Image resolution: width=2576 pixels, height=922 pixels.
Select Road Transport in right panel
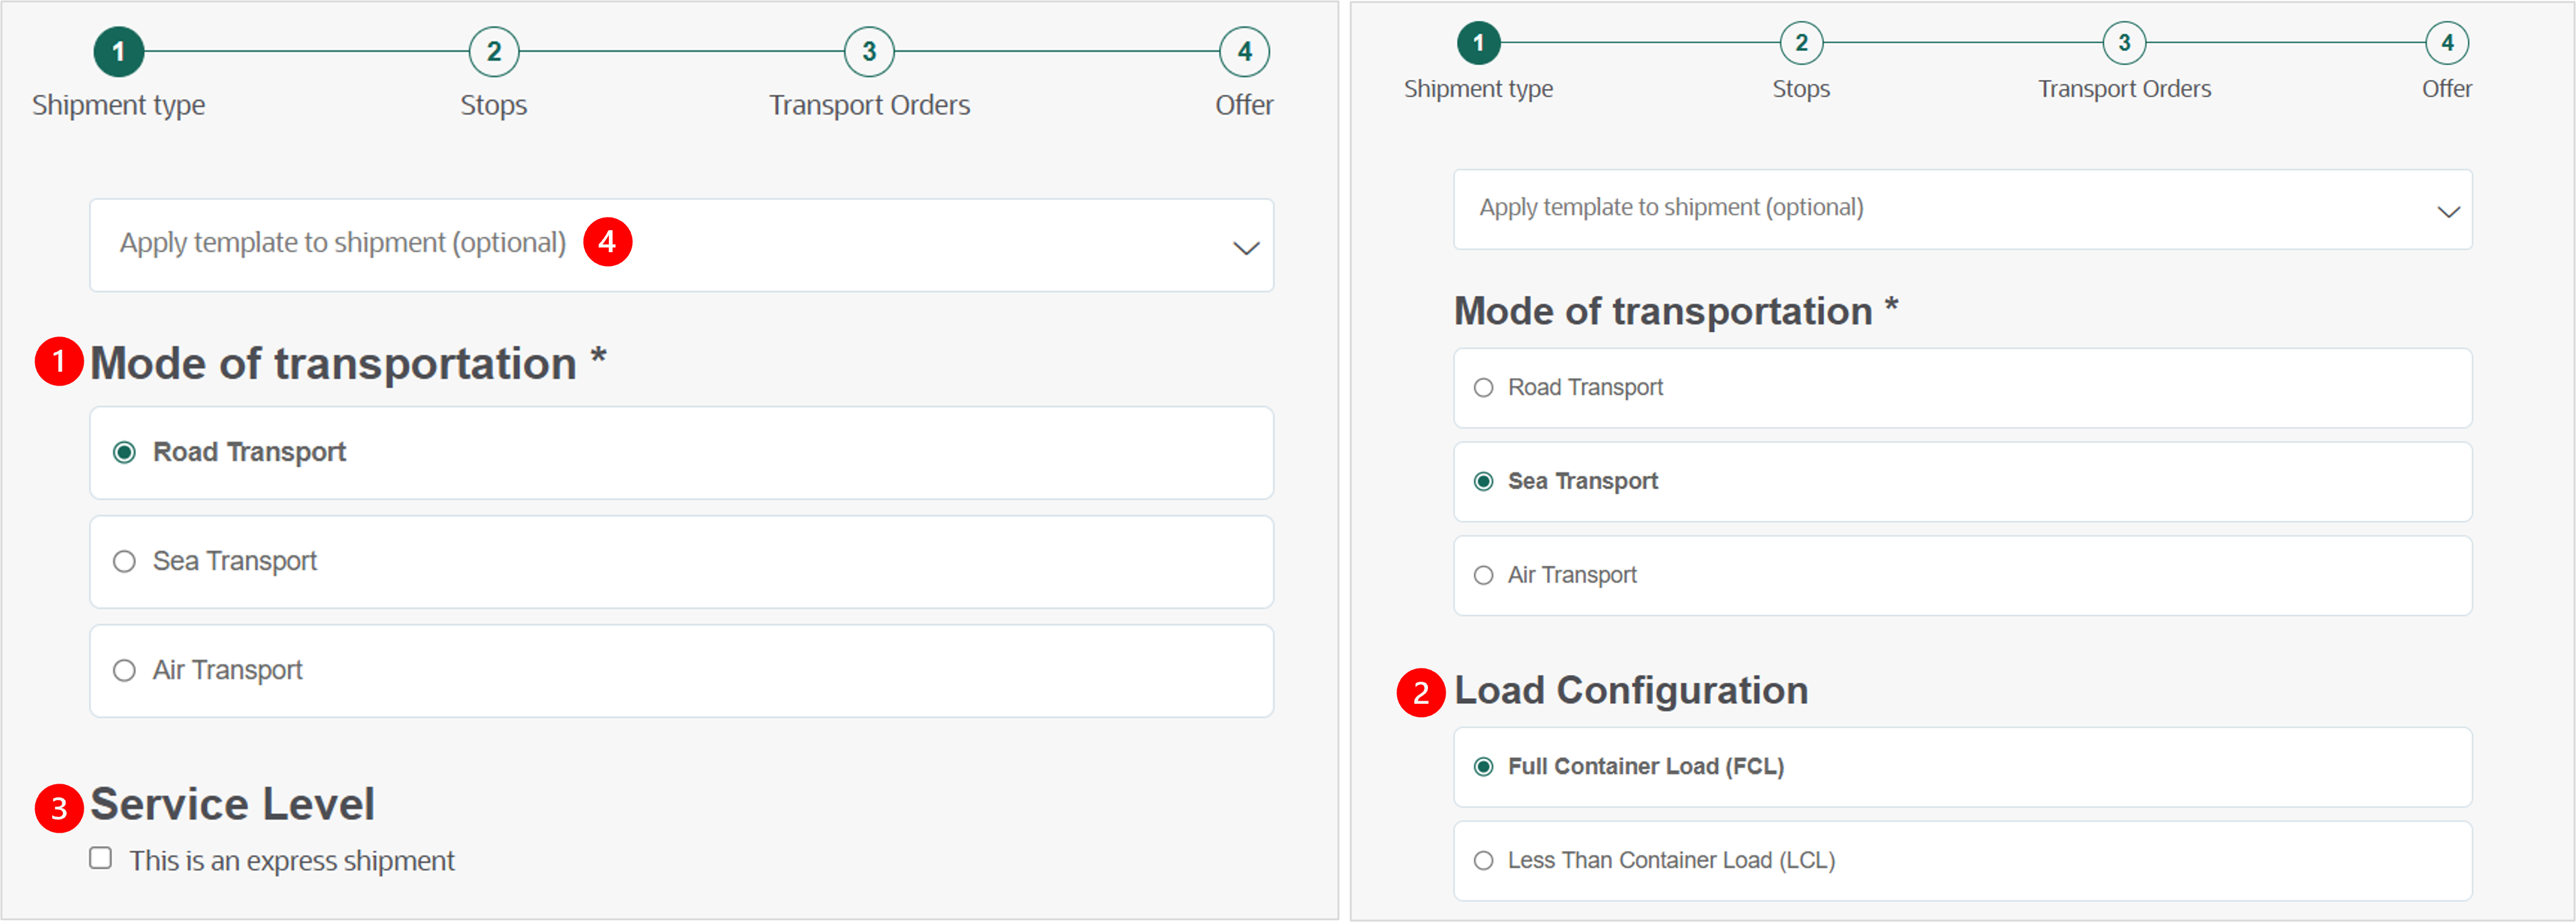(1962, 388)
